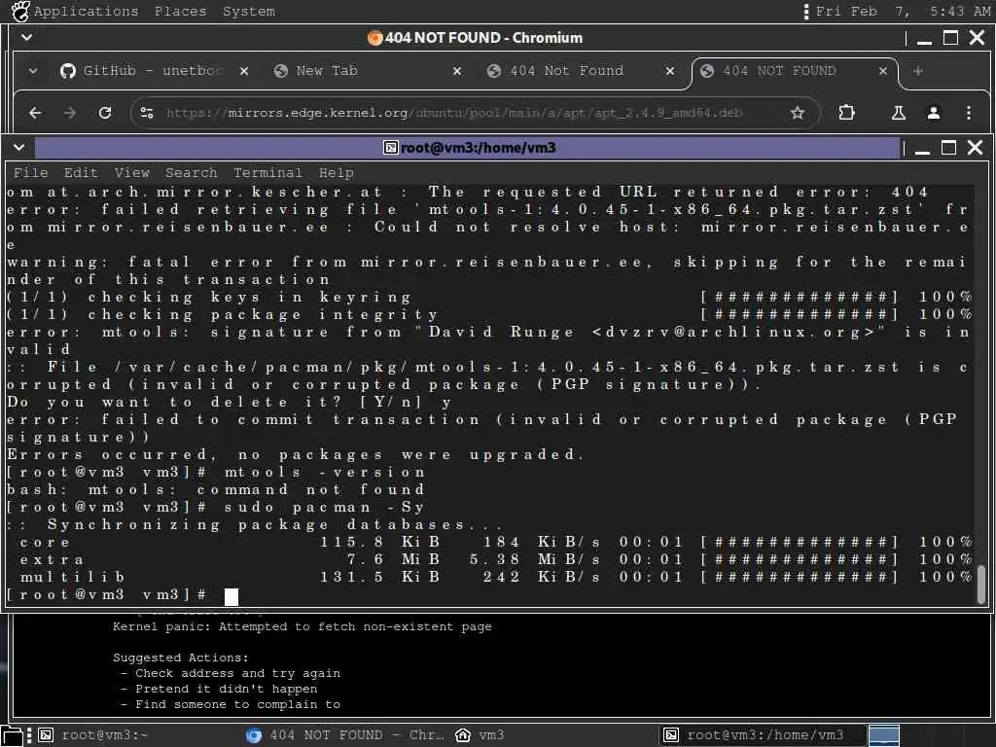Switch to New Tab tab
This screenshot has height=747, width=996.
pos(366,71)
